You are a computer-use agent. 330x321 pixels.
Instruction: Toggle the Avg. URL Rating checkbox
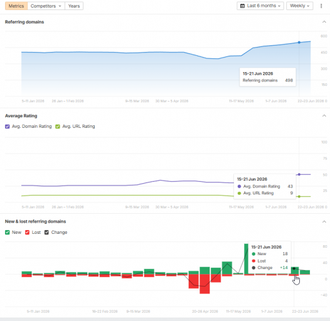pos(58,127)
